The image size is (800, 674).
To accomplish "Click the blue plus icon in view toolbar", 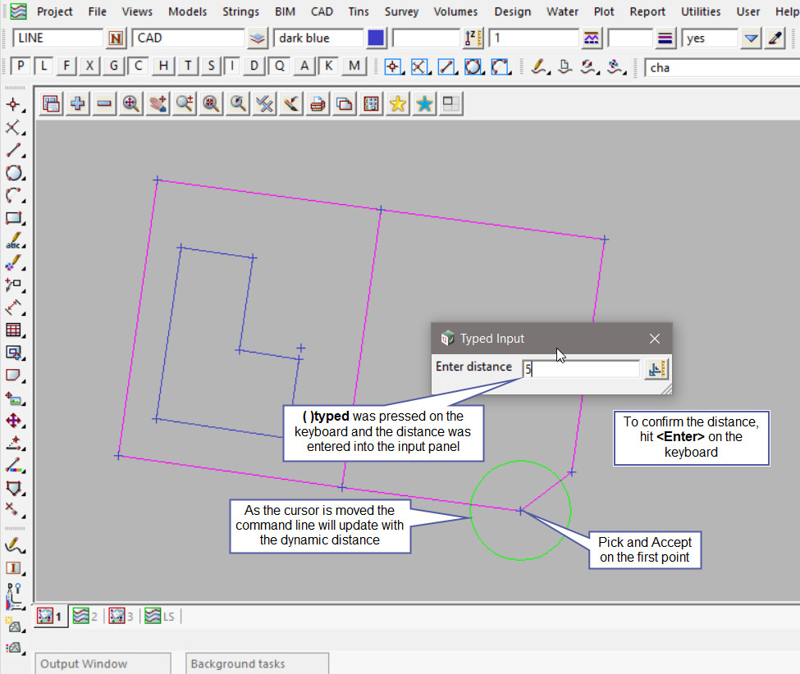I will 78,103.
